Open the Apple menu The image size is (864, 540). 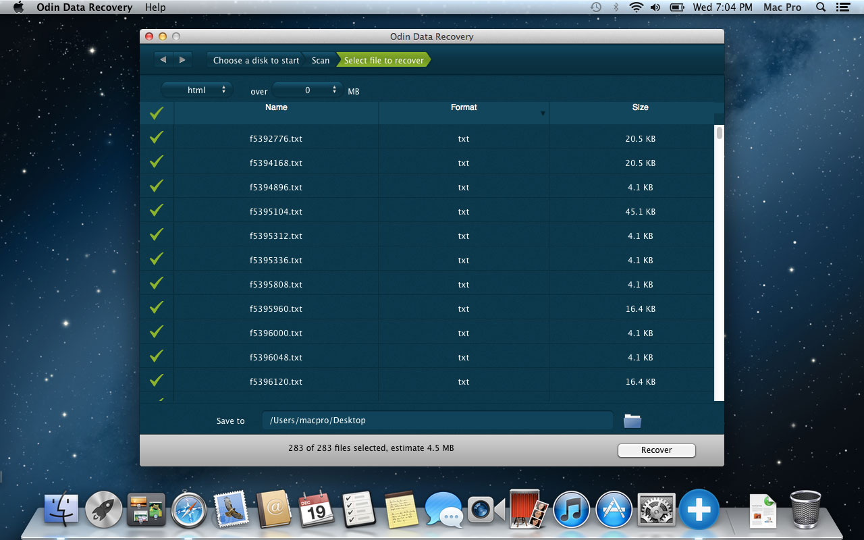[x=18, y=7]
